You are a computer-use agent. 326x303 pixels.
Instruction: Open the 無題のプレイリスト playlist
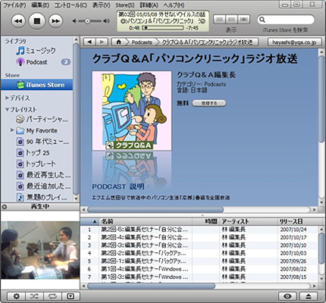coord(36,197)
